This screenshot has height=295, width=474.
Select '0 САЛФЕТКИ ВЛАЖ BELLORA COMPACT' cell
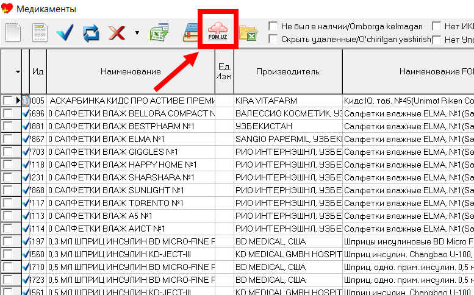[x=131, y=113]
